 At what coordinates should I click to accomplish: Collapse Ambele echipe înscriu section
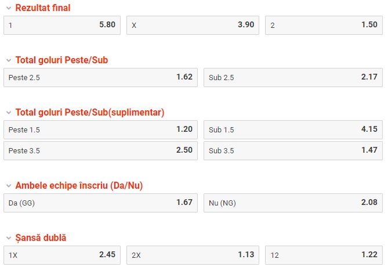pyautogui.click(x=8, y=186)
